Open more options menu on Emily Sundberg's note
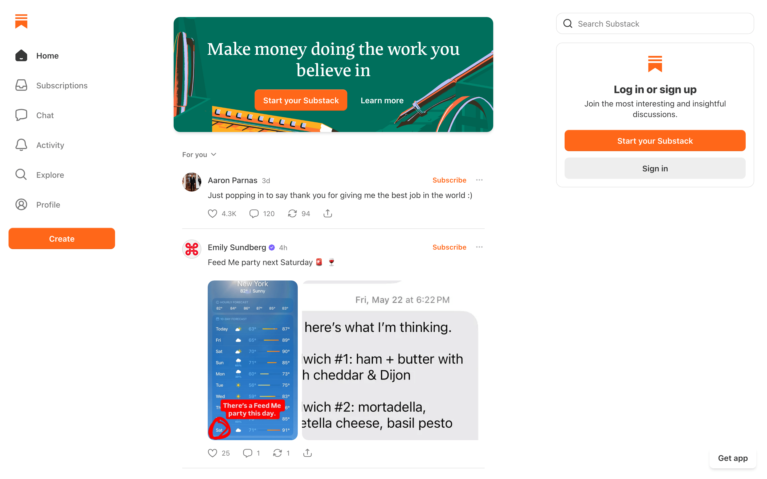The width and height of the screenshot is (767, 479). point(479,247)
